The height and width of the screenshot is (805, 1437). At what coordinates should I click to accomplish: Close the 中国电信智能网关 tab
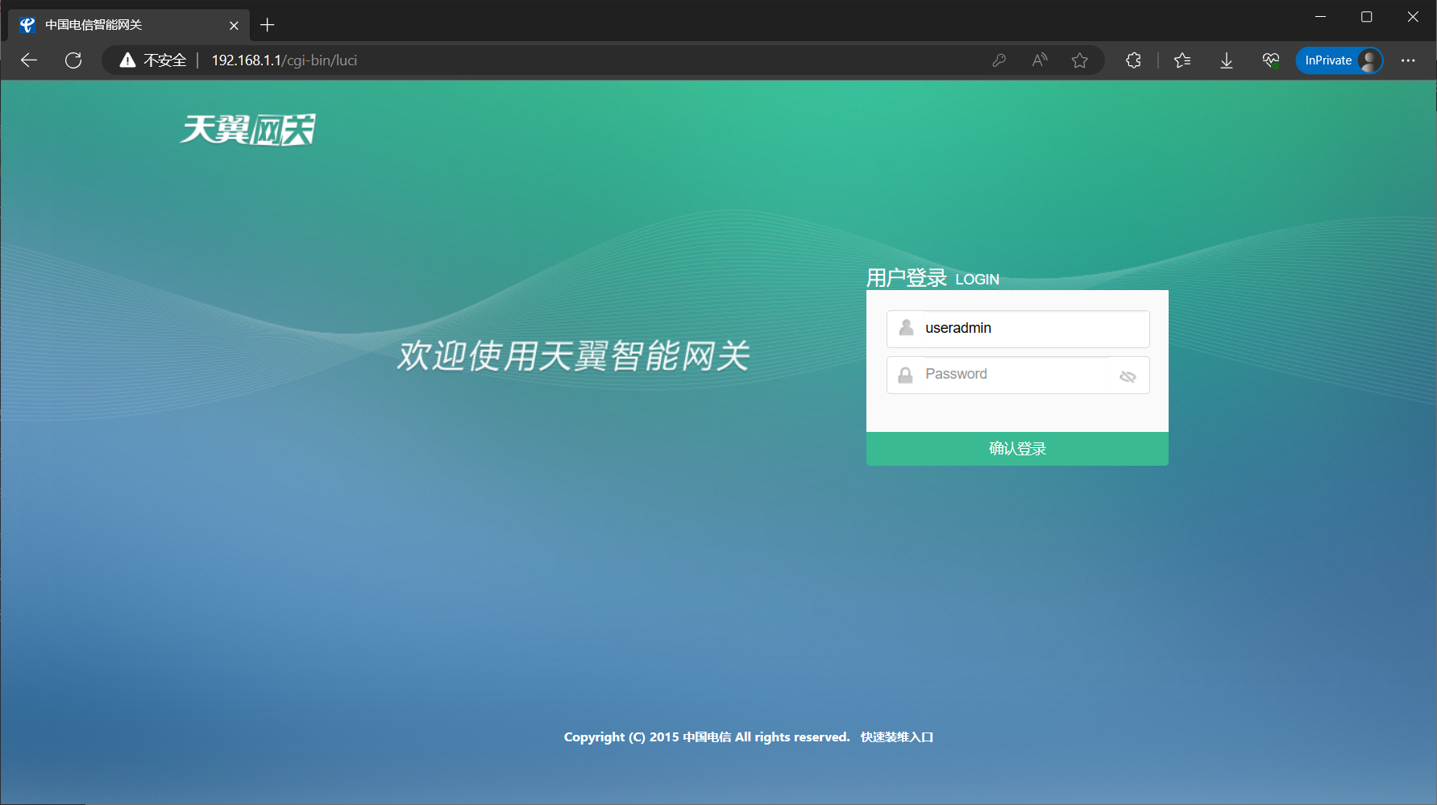pos(234,26)
